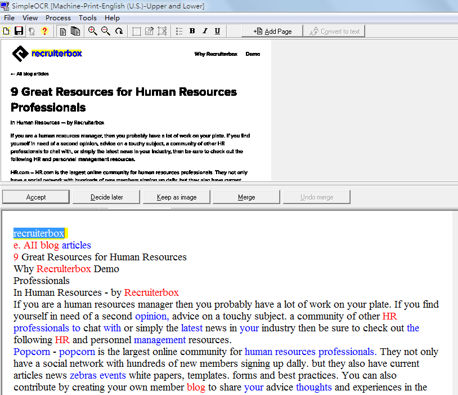Click the Merge button

[246, 197]
